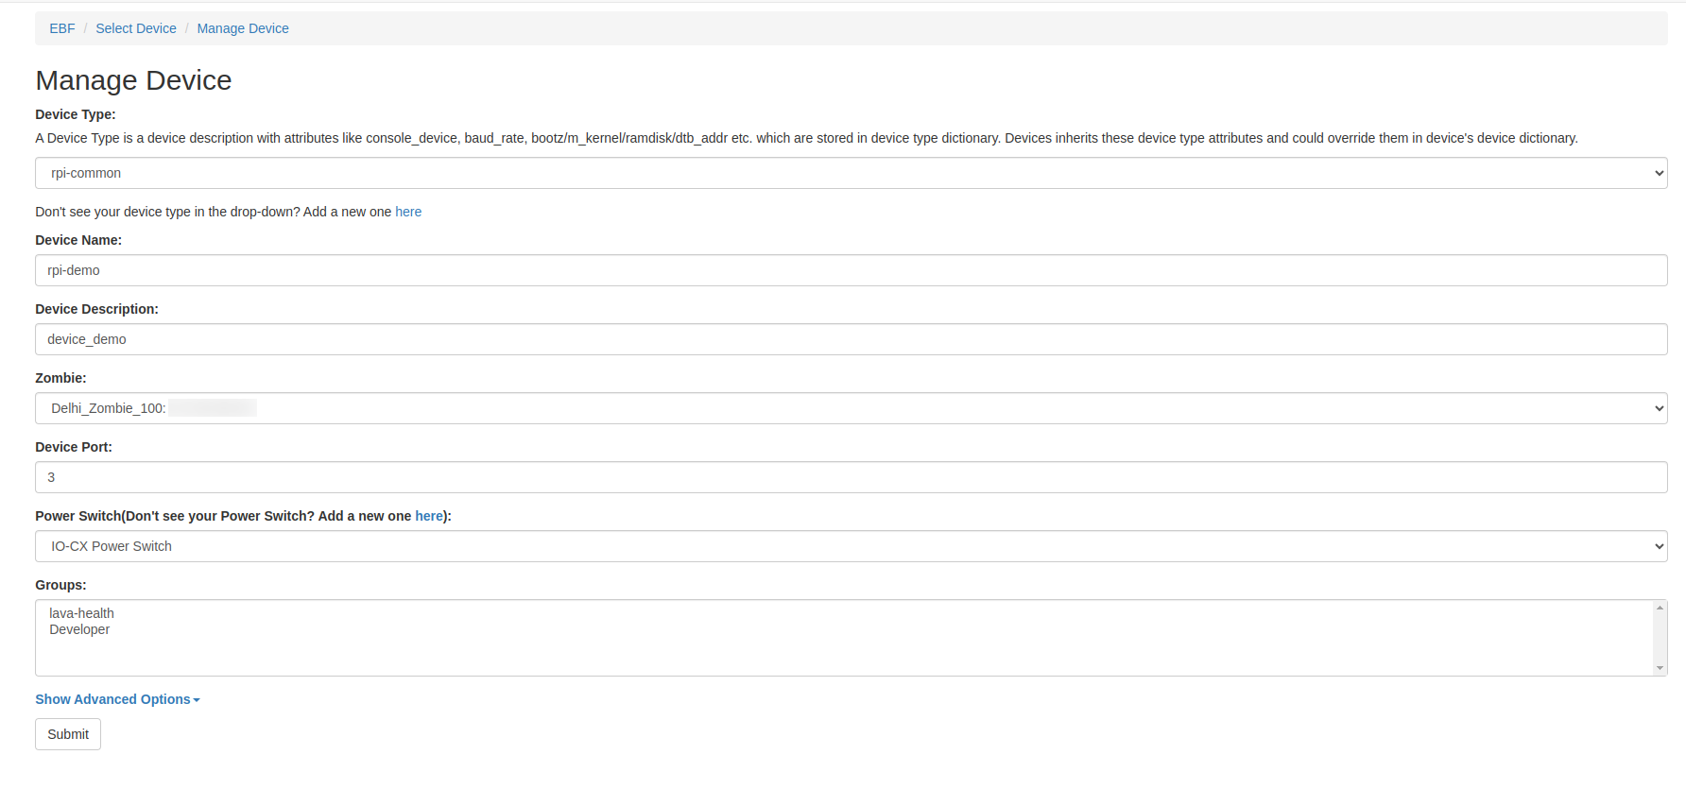Click the Manage Device breadcrumb link
Image resolution: width=1686 pixels, height=789 pixels.
click(x=243, y=28)
